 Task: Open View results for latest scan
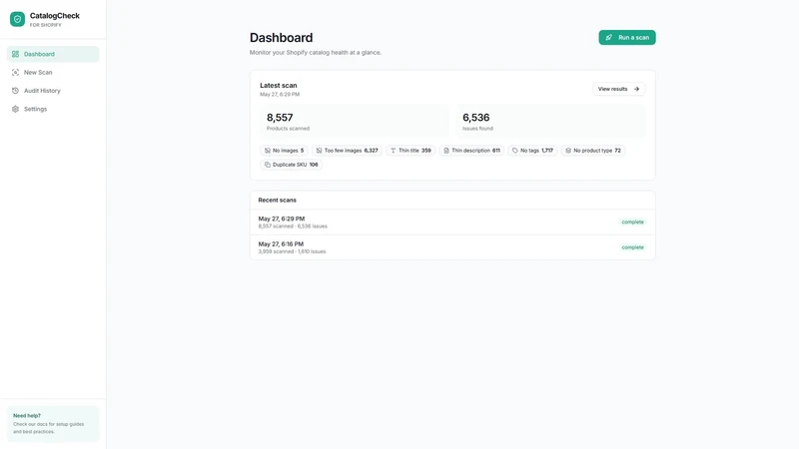click(x=618, y=89)
